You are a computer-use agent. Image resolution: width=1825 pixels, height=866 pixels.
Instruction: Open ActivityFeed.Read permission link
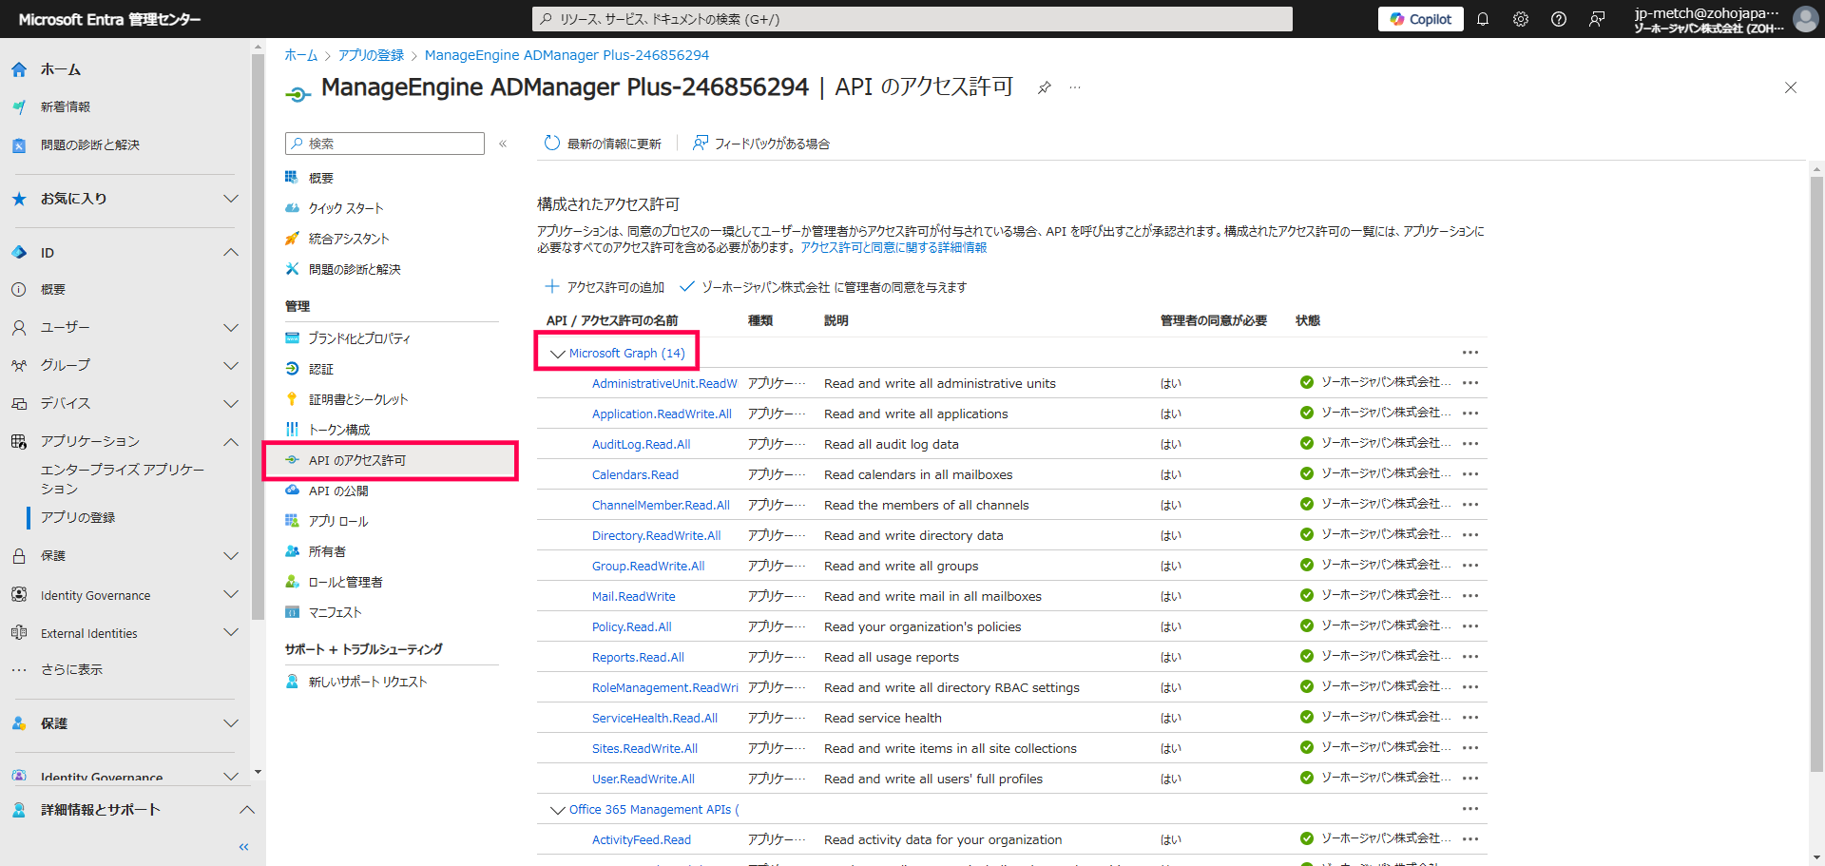(641, 840)
